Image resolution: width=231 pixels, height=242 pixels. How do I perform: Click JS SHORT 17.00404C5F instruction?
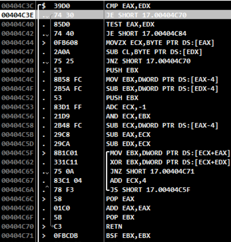[150, 190]
